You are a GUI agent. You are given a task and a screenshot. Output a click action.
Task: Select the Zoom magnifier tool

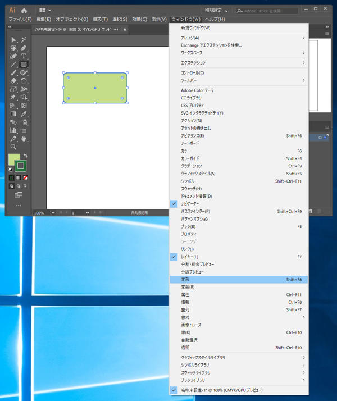click(13, 147)
